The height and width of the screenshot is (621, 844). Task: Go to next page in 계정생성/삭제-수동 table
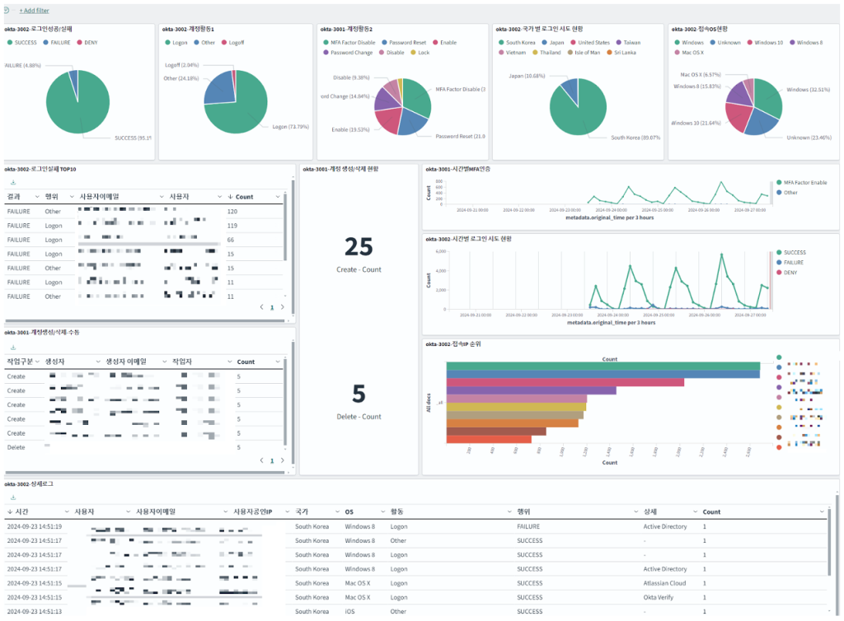283,460
